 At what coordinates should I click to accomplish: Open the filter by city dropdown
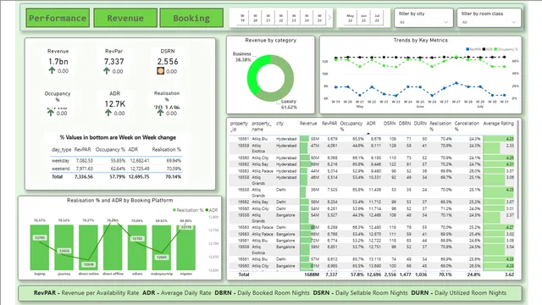423,22
